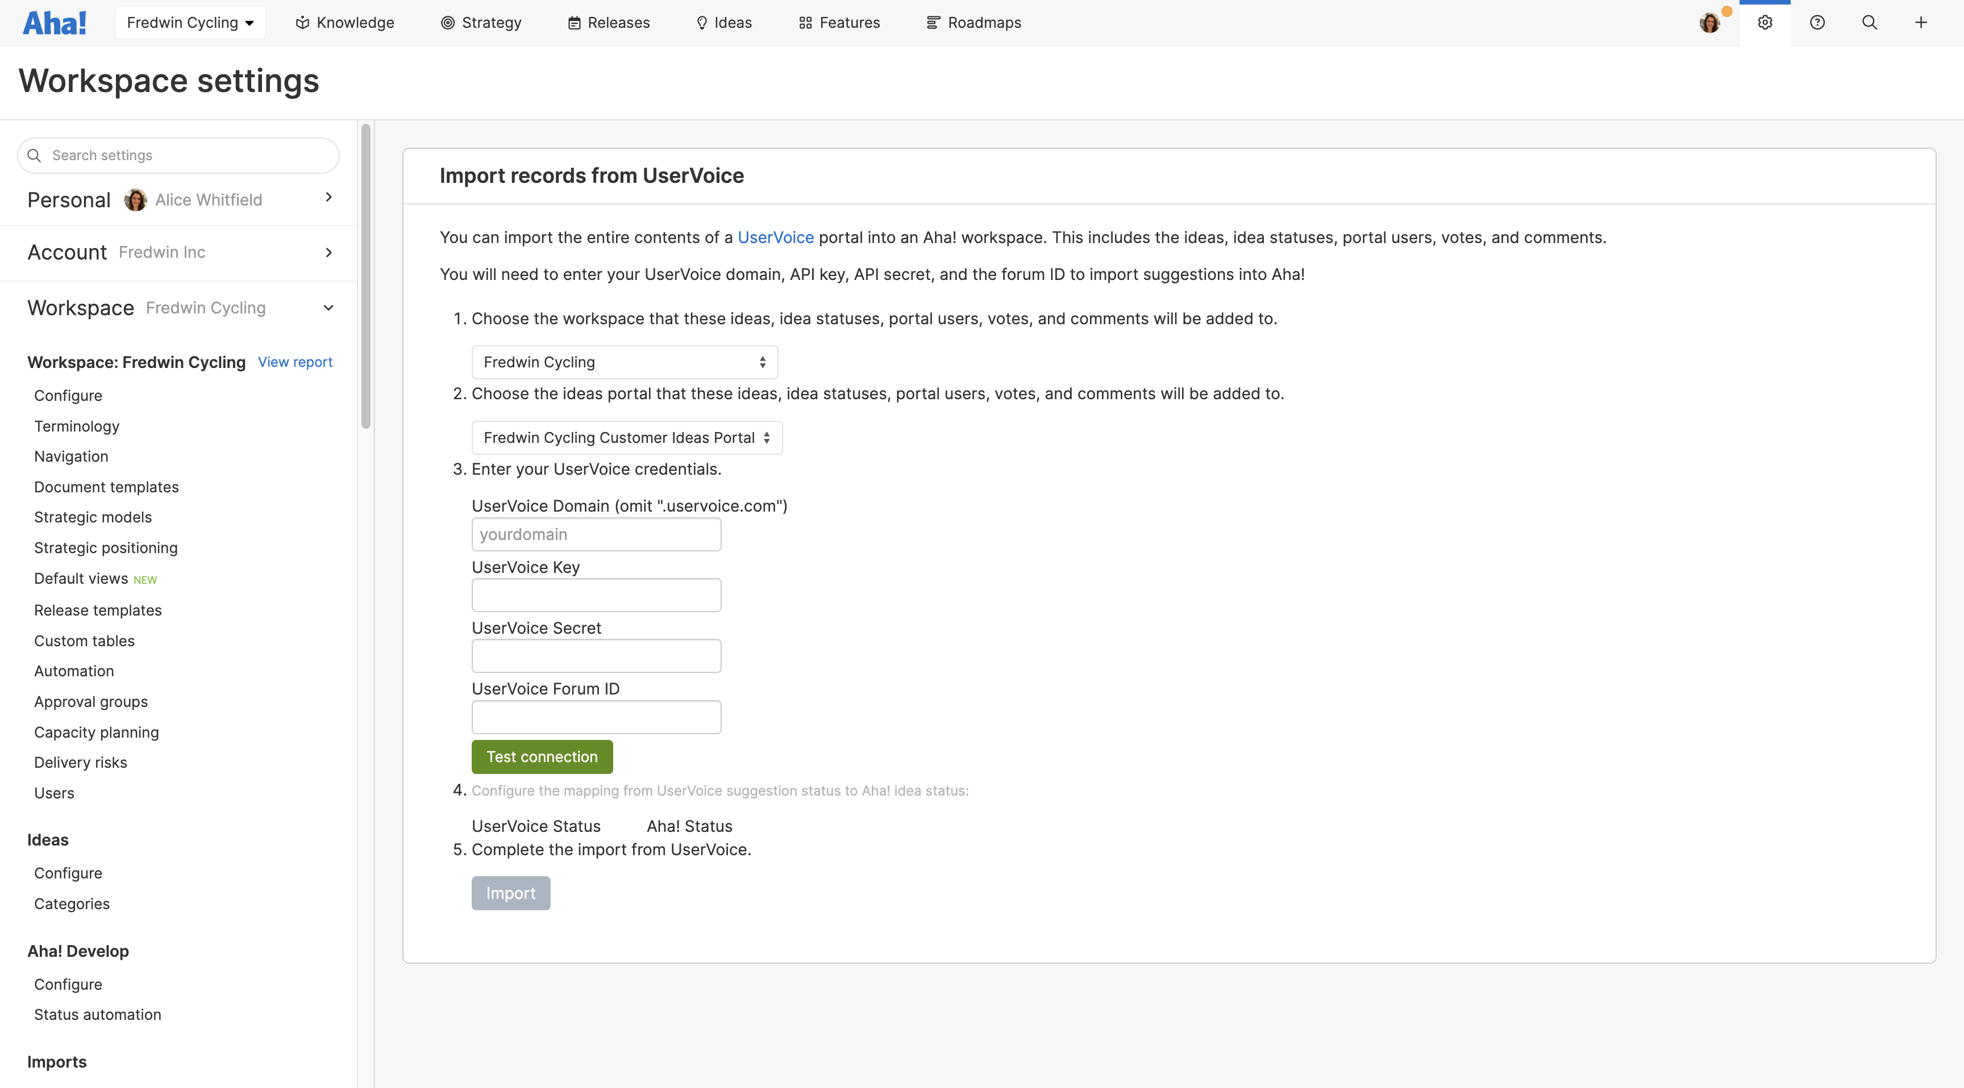Click View report next to Fredwin Cycling
This screenshot has height=1088, width=1964.
(295, 362)
